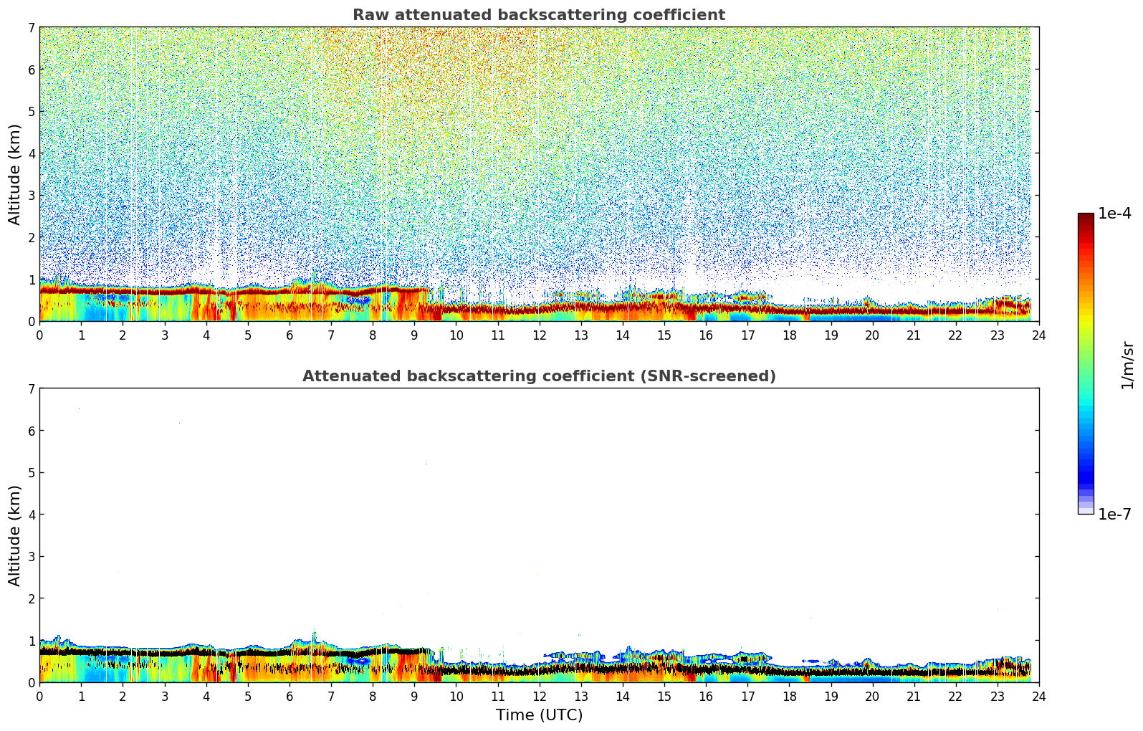Pick the dark red top of the colorbar

[1086, 219]
